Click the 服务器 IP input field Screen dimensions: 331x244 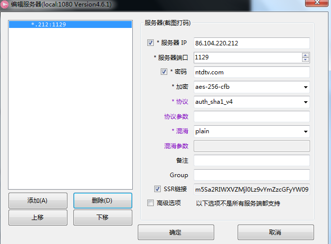(252, 43)
